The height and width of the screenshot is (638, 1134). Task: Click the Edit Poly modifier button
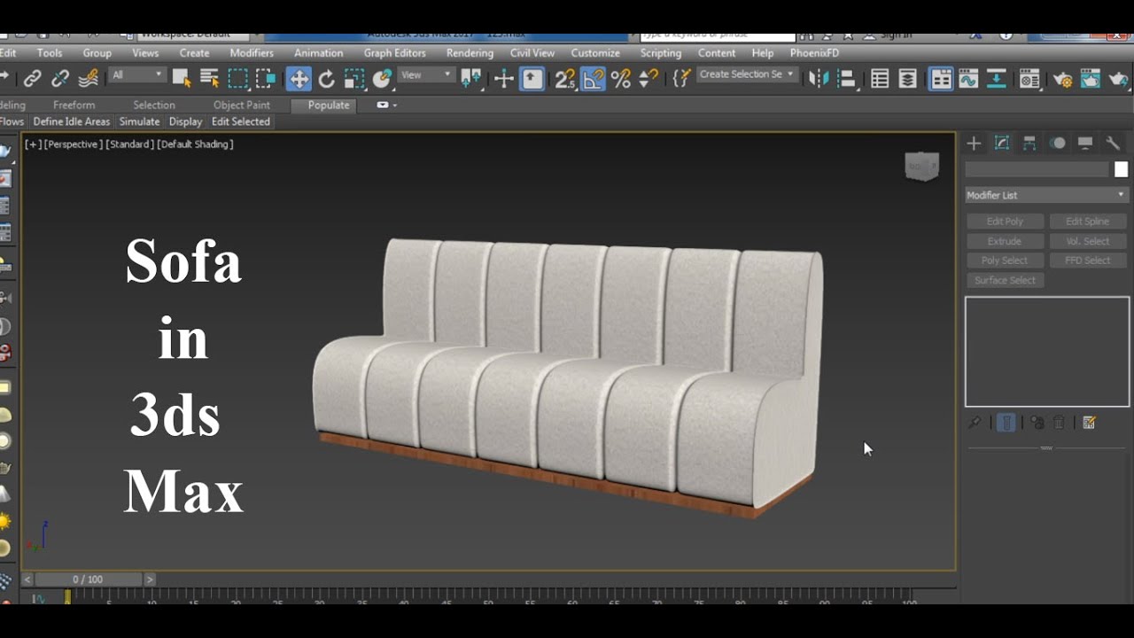point(1005,222)
